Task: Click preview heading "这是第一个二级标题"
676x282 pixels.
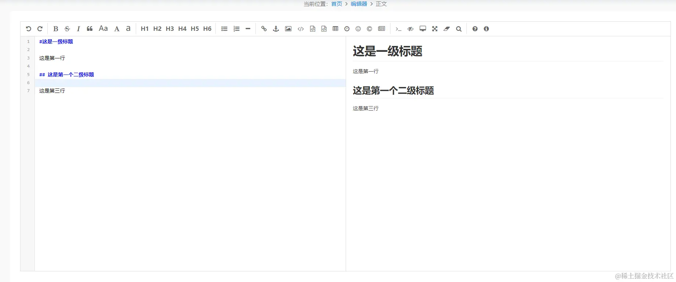Action: pyautogui.click(x=393, y=90)
